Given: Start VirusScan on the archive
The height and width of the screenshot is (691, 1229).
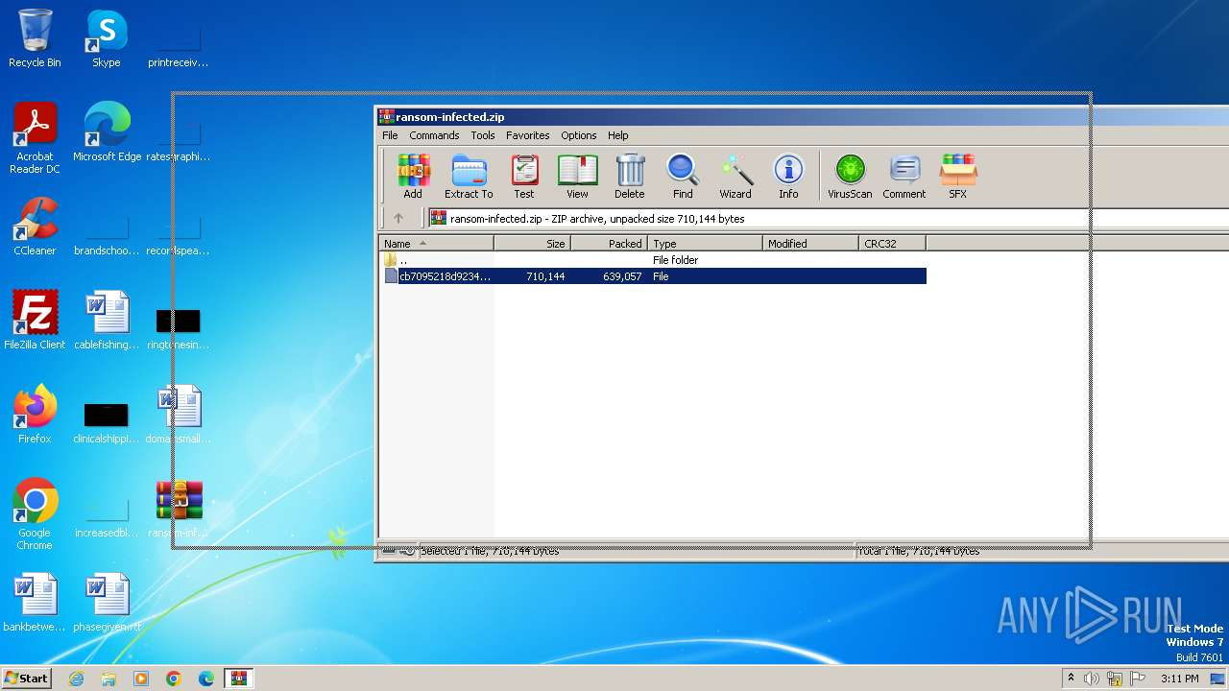Looking at the screenshot, I should pyautogui.click(x=850, y=176).
